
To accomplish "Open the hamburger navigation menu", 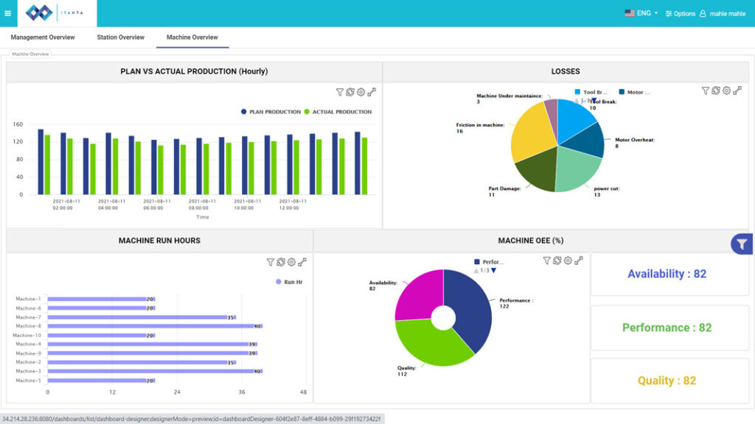I will (9, 13).
